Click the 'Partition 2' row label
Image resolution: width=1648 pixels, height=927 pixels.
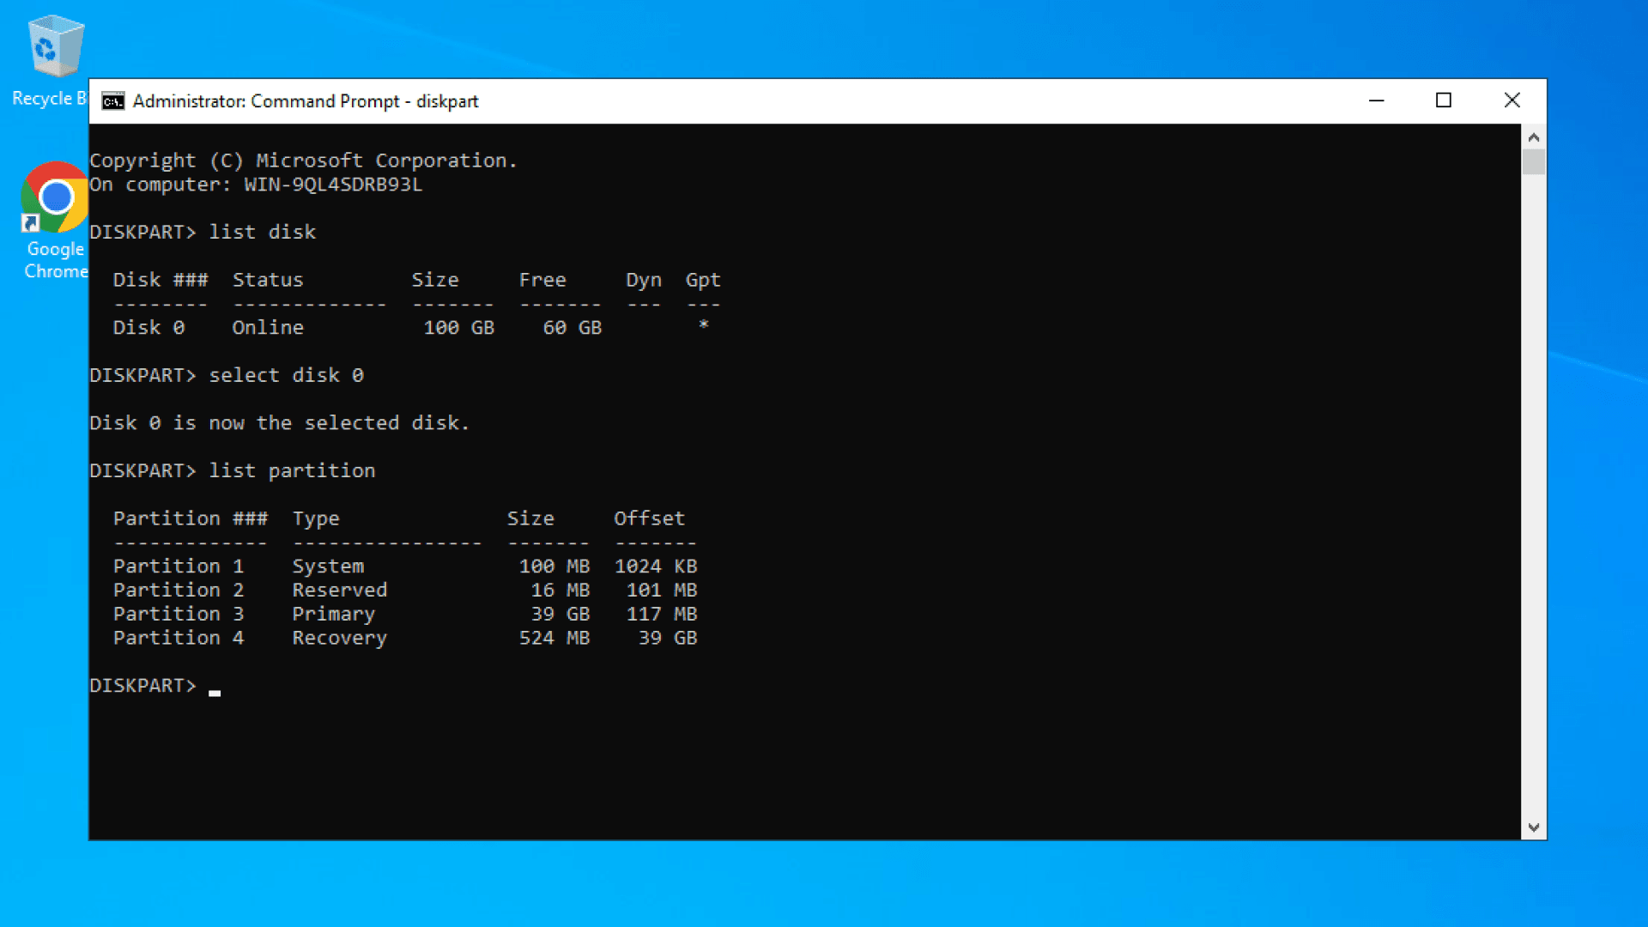tap(179, 590)
